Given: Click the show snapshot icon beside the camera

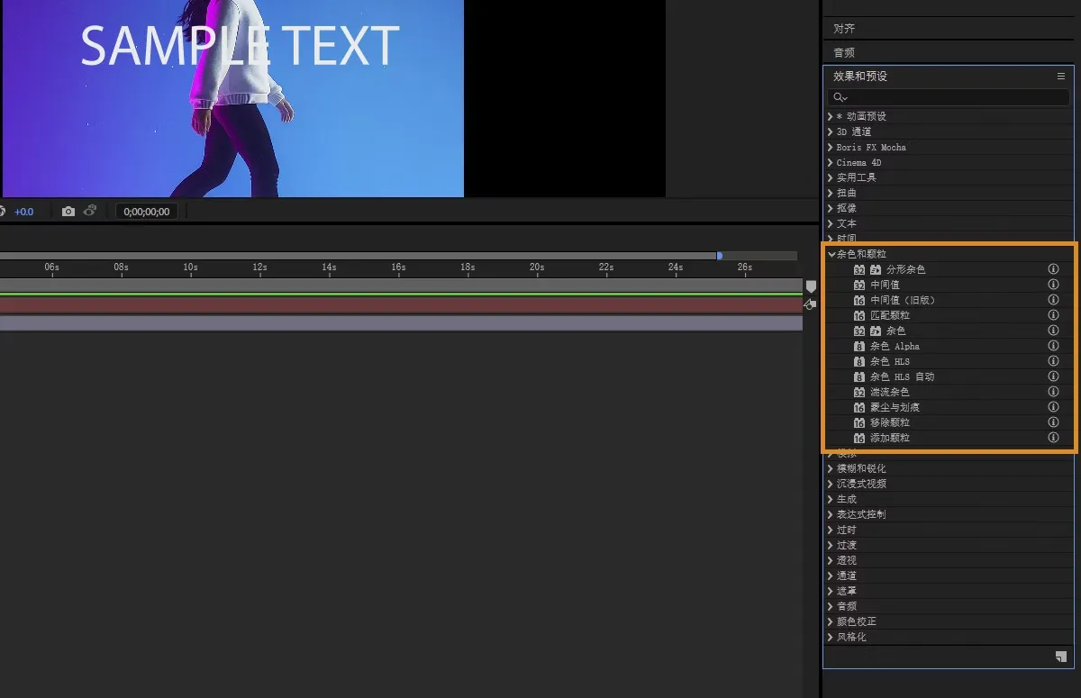Looking at the screenshot, I should [90, 212].
